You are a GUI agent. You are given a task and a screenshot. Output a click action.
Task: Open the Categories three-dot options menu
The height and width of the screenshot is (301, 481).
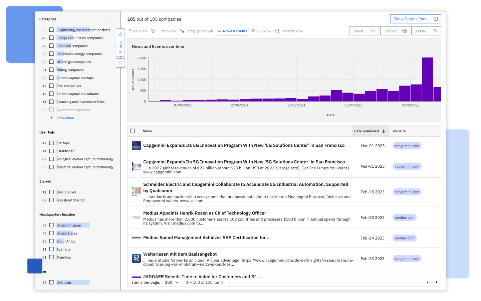pos(109,19)
